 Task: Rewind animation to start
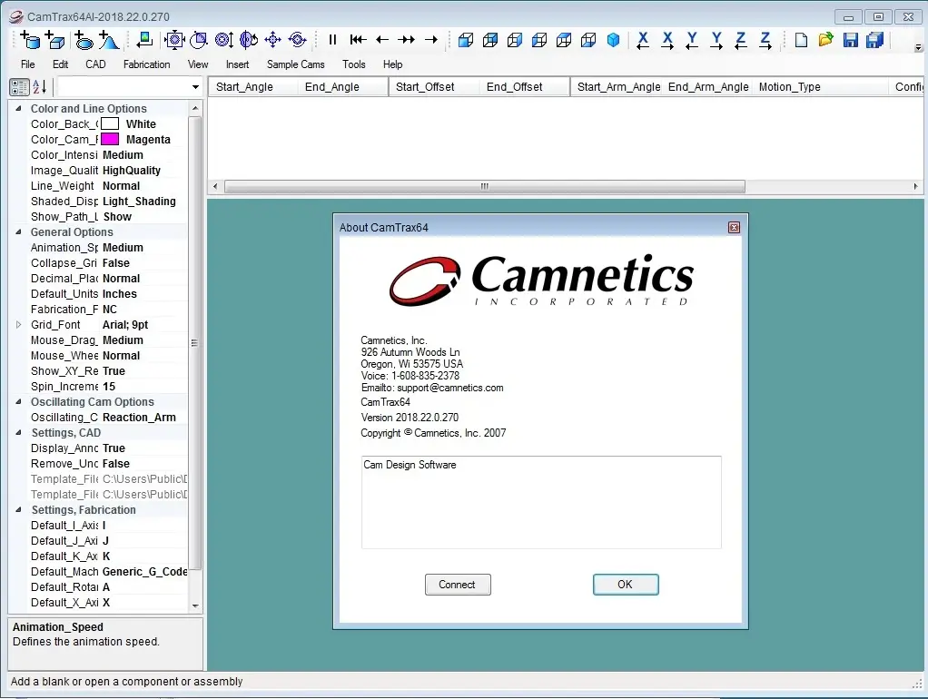click(358, 40)
